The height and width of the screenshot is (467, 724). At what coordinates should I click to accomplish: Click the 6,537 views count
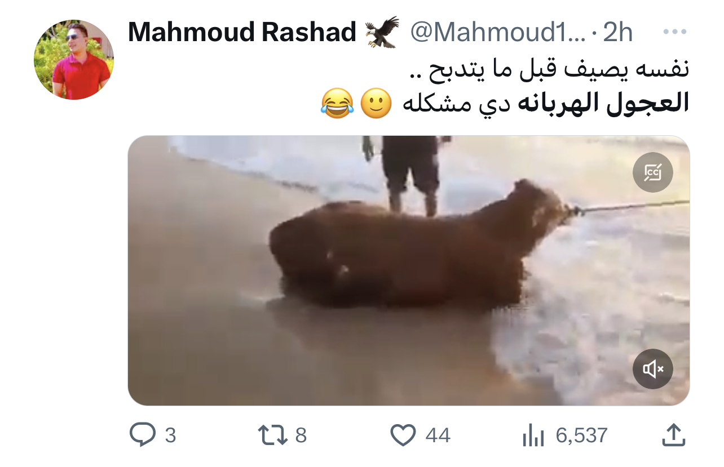581,435
